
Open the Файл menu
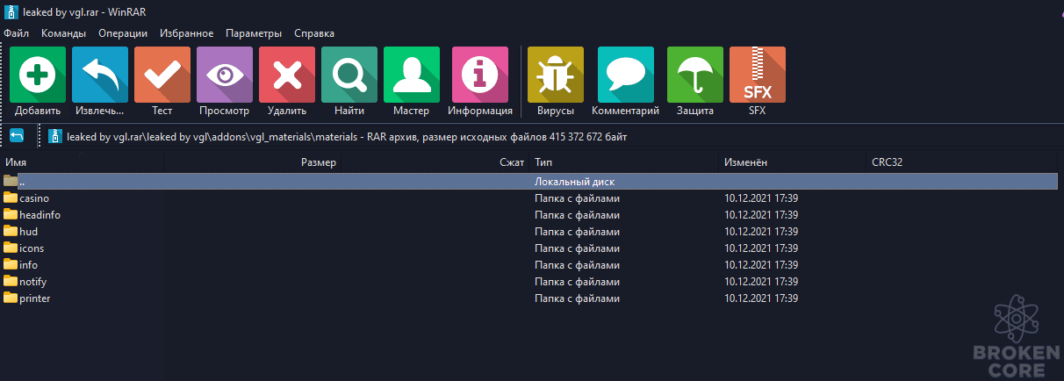click(x=16, y=33)
